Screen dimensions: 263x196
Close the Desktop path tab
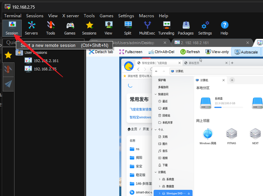coord(165,43)
